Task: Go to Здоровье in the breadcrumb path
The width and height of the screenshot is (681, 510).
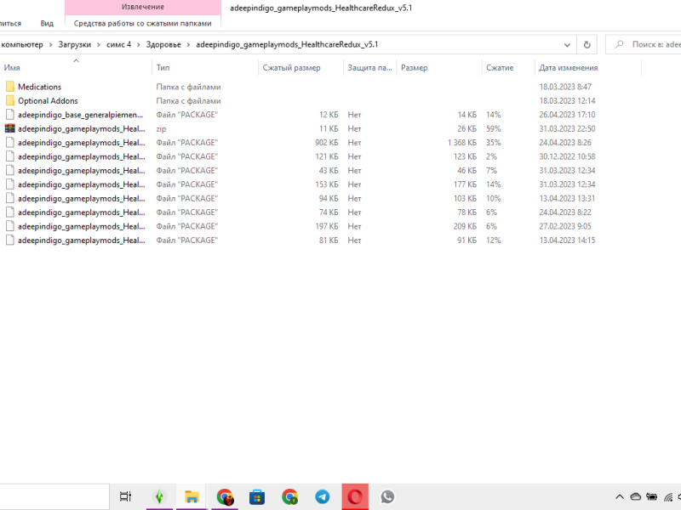Action: (x=163, y=45)
